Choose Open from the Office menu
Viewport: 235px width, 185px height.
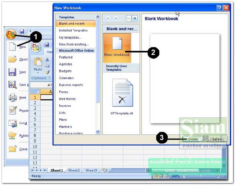point(18,59)
